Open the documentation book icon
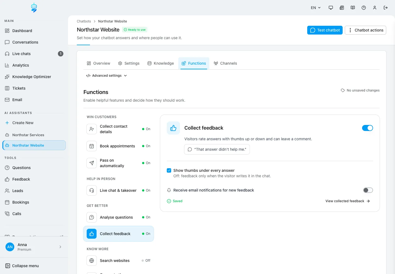Image resolution: width=395 pixels, height=274 pixels. point(353,8)
